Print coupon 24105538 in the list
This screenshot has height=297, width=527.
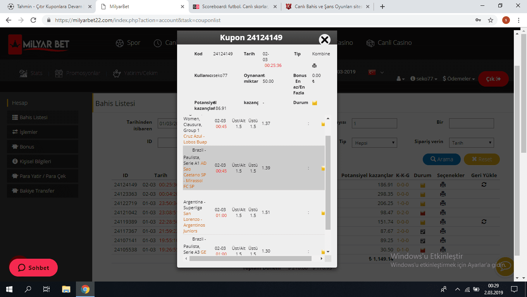[443, 250]
